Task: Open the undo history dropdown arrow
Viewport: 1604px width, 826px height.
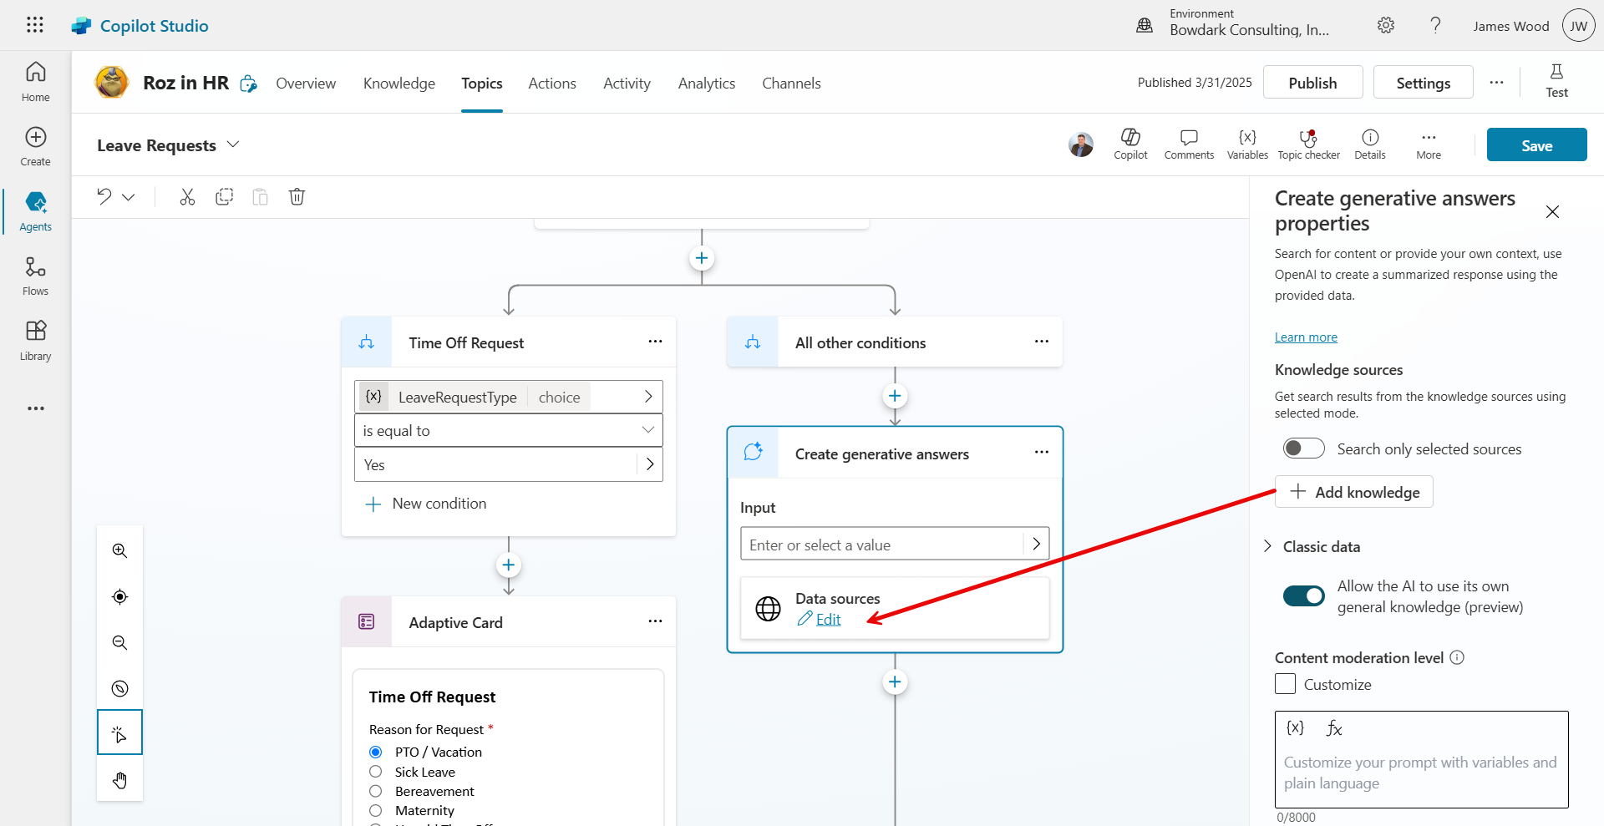Action: [129, 197]
